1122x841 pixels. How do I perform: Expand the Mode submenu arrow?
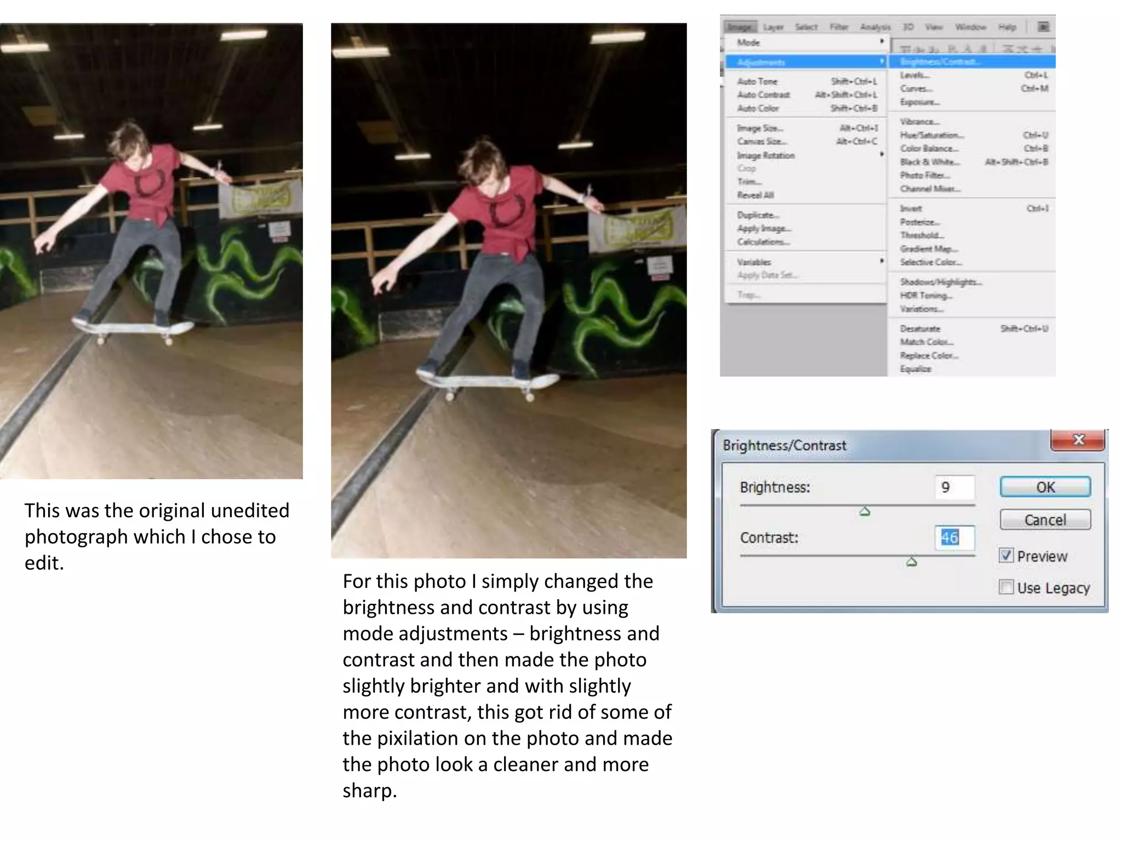click(x=881, y=42)
